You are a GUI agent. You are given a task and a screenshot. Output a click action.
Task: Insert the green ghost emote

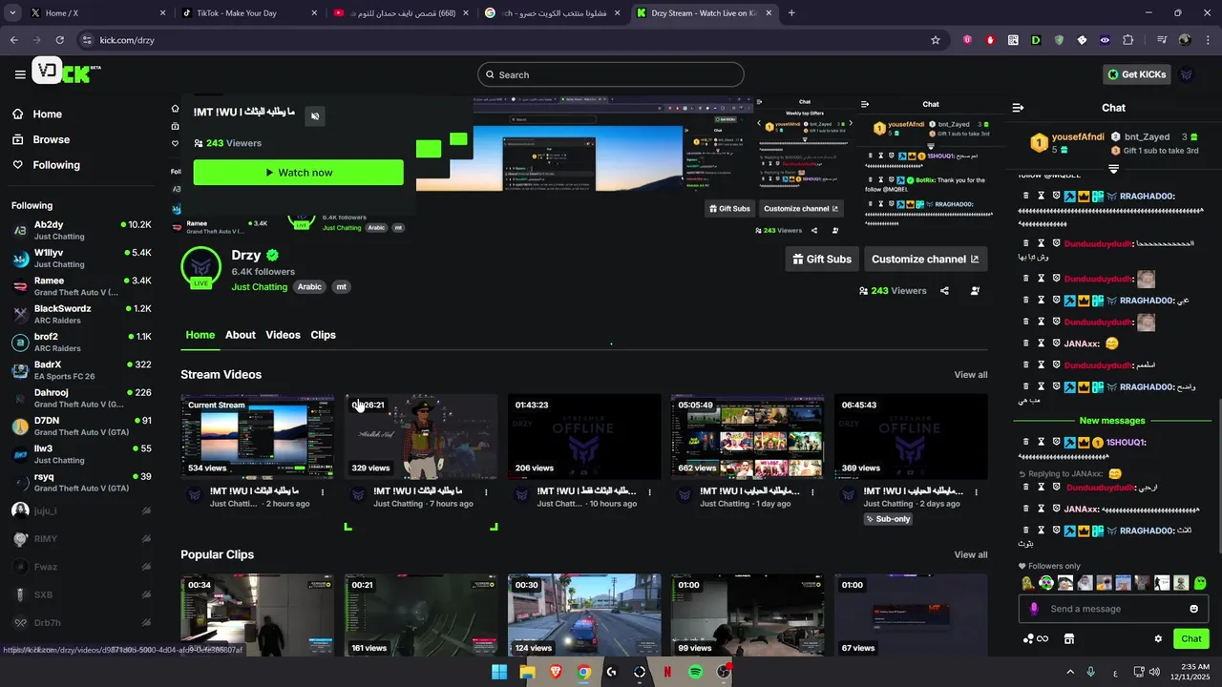pos(1200,583)
